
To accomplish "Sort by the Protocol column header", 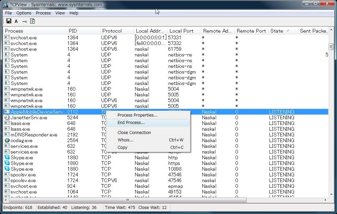I will (x=117, y=31).
